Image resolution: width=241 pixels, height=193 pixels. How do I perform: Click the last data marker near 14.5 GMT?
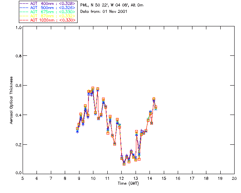(156, 107)
